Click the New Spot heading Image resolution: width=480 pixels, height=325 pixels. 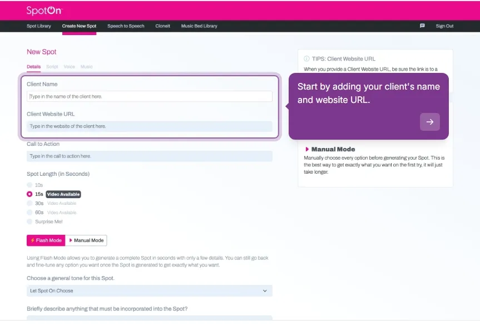(41, 52)
